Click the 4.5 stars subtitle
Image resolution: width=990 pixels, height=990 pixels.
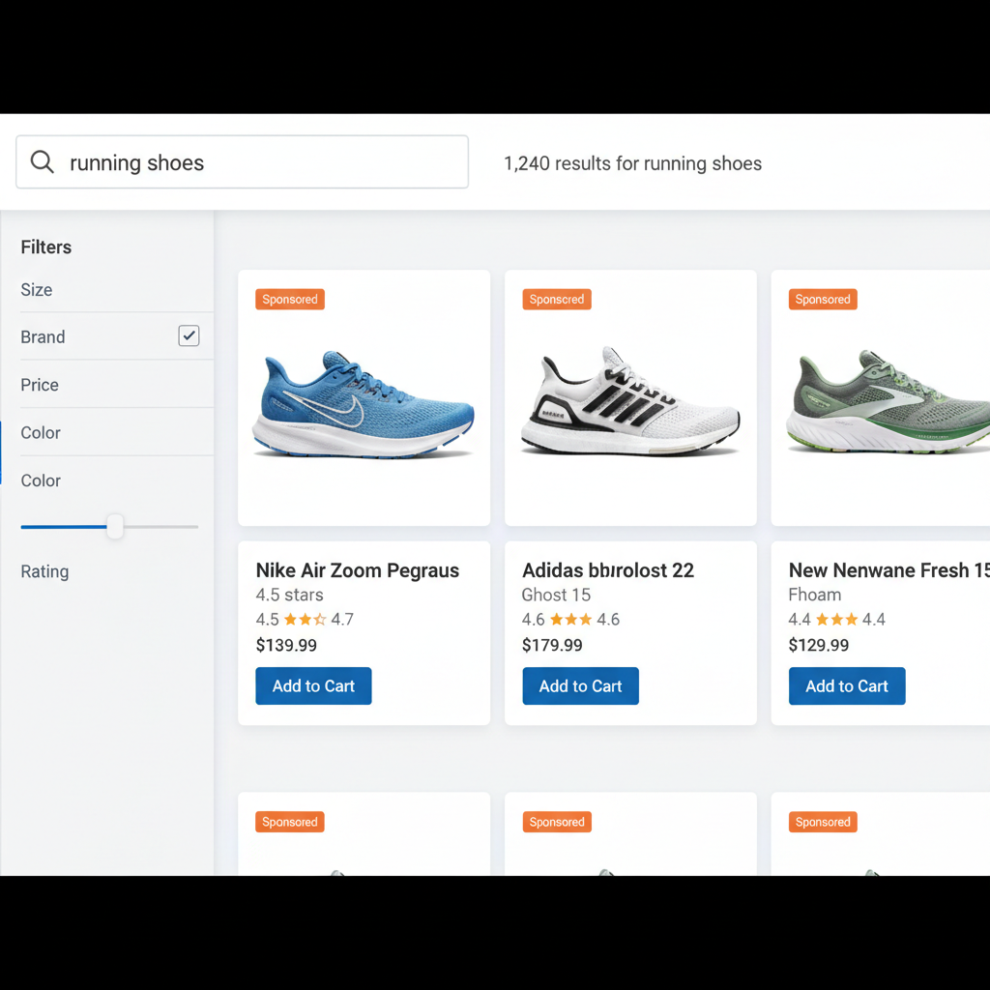[x=290, y=595]
